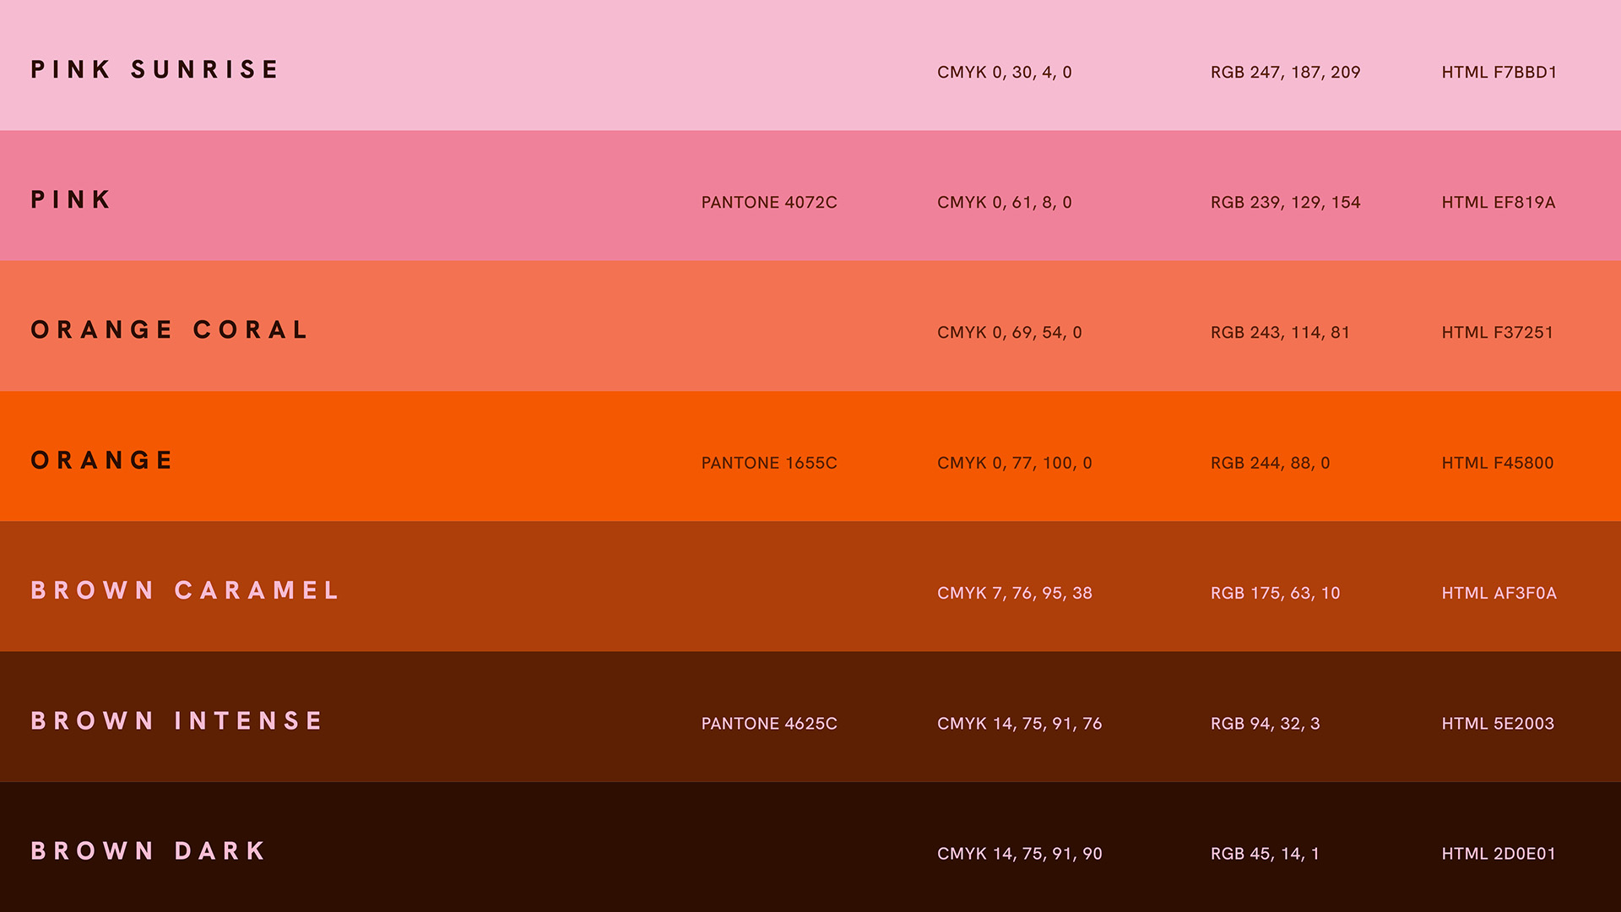Click the HTML F37251 code
Image resolution: width=1621 pixels, height=912 pixels.
click(1497, 333)
